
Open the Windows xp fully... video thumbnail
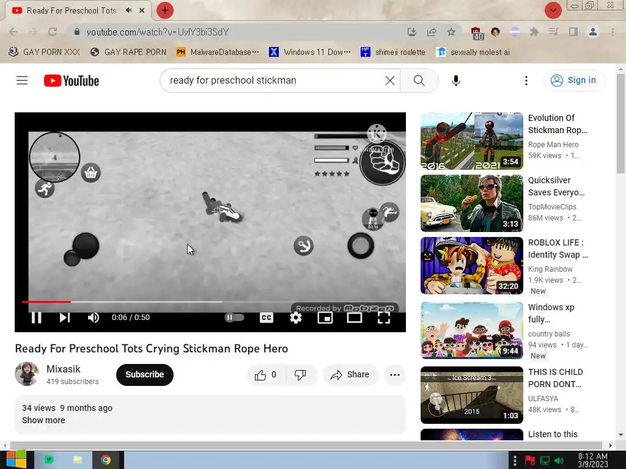pos(471,330)
